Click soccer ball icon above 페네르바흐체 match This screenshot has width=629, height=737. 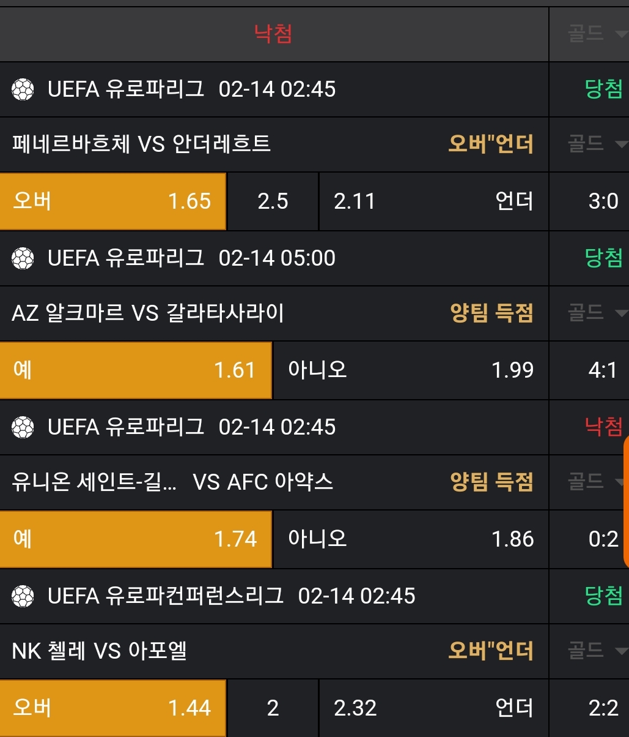tap(23, 89)
